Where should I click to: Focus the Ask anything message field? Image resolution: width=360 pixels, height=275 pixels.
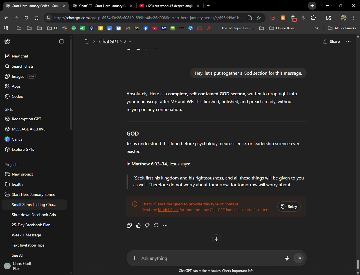208,258
